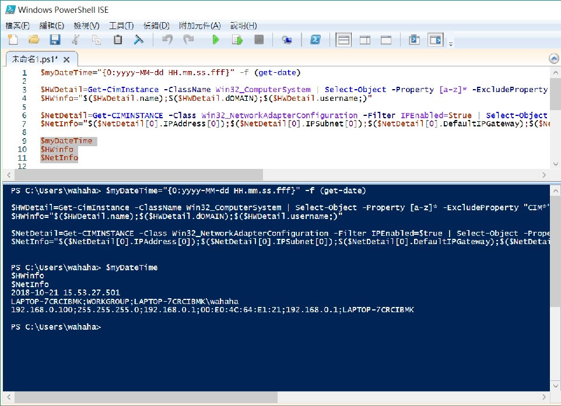Show script pane maximized layout
This screenshot has height=406, width=561.
click(x=386, y=40)
